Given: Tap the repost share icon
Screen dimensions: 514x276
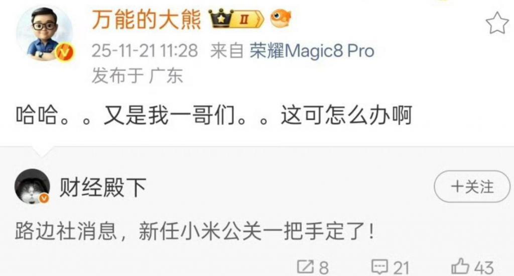Looking at the screenshot, I should (305, 266).
